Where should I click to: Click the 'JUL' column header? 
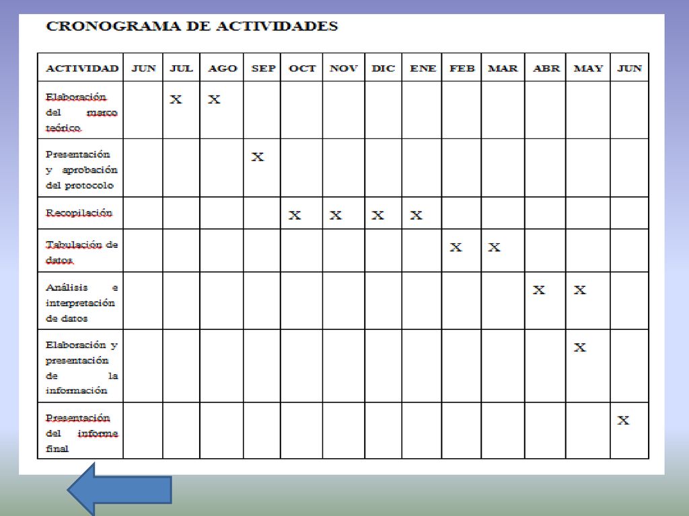click(x=182, y=69)
